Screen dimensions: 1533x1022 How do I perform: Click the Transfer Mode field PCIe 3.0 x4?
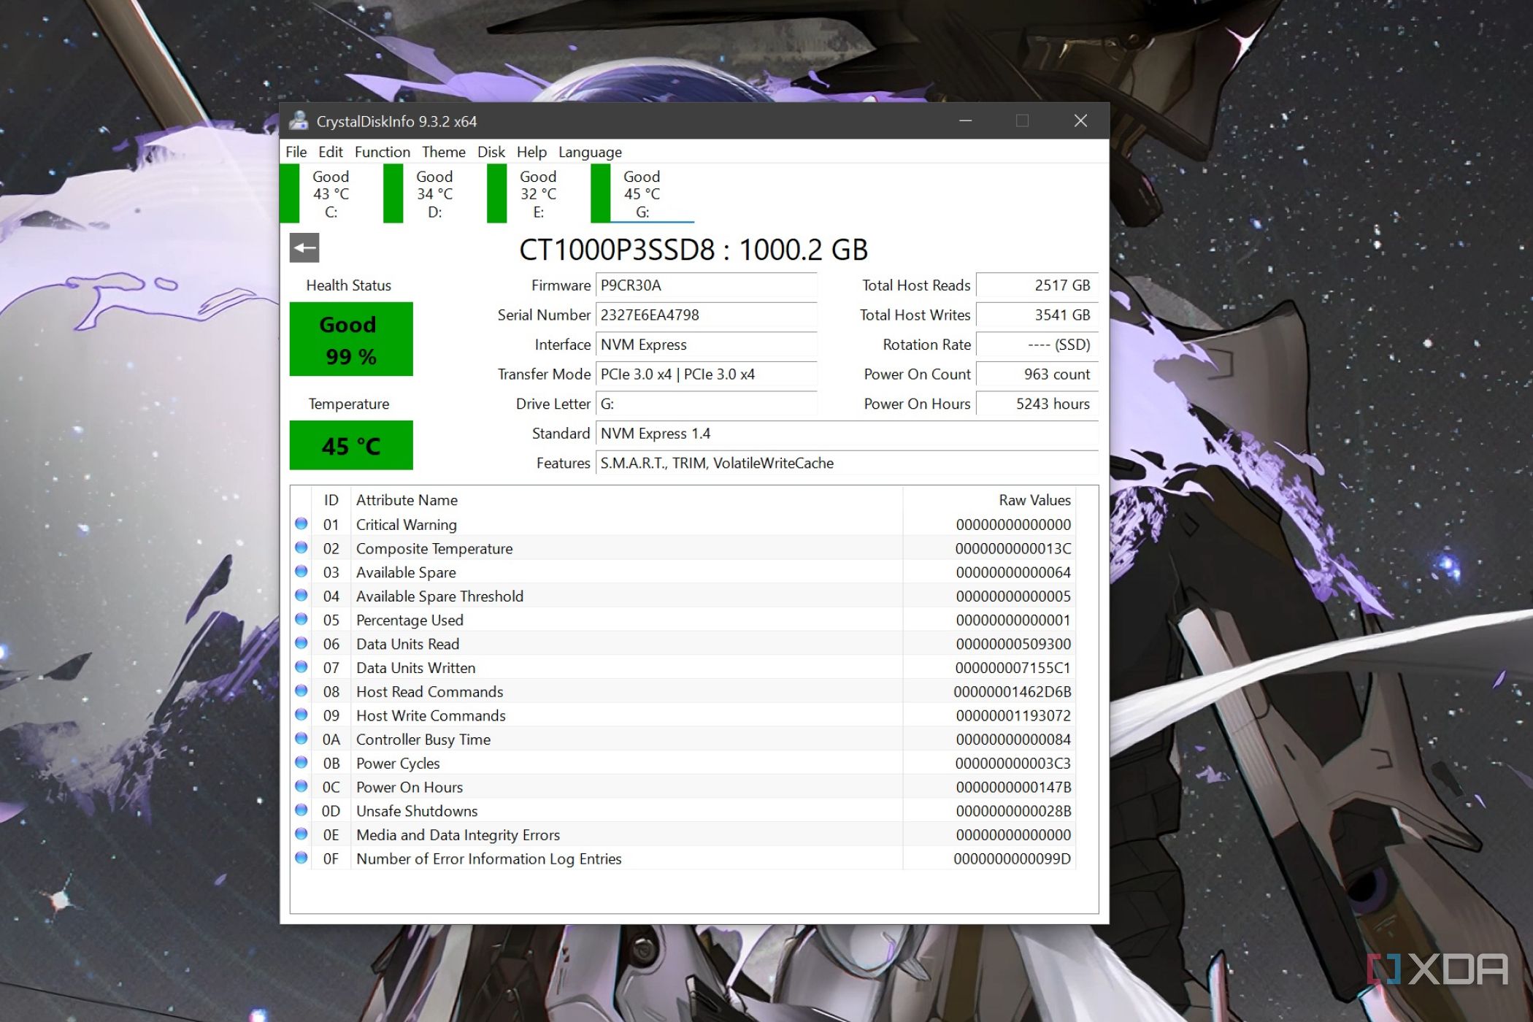point(706,374)
